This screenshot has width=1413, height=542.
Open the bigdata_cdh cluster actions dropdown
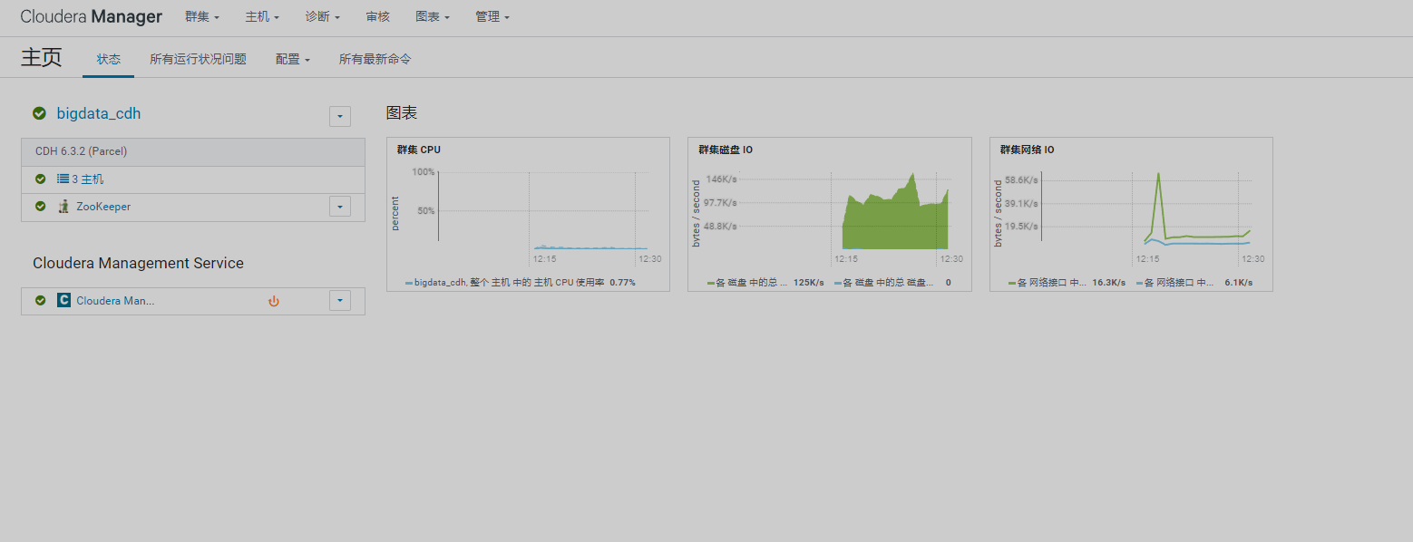point(339,116)
